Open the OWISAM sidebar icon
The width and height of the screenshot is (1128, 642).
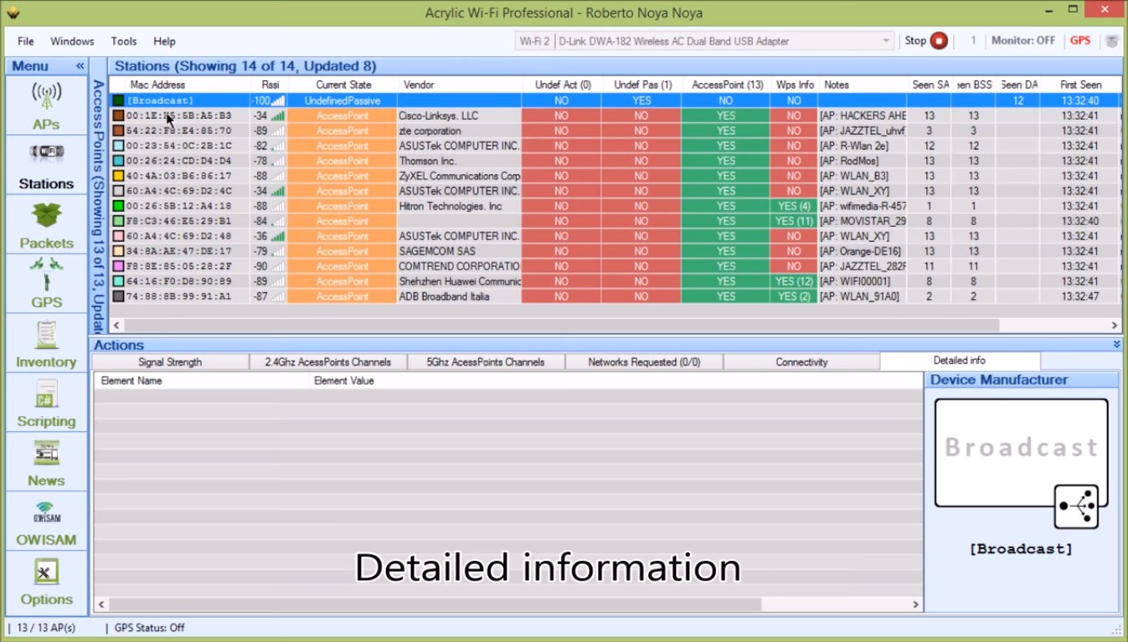[x=46, y=512]
